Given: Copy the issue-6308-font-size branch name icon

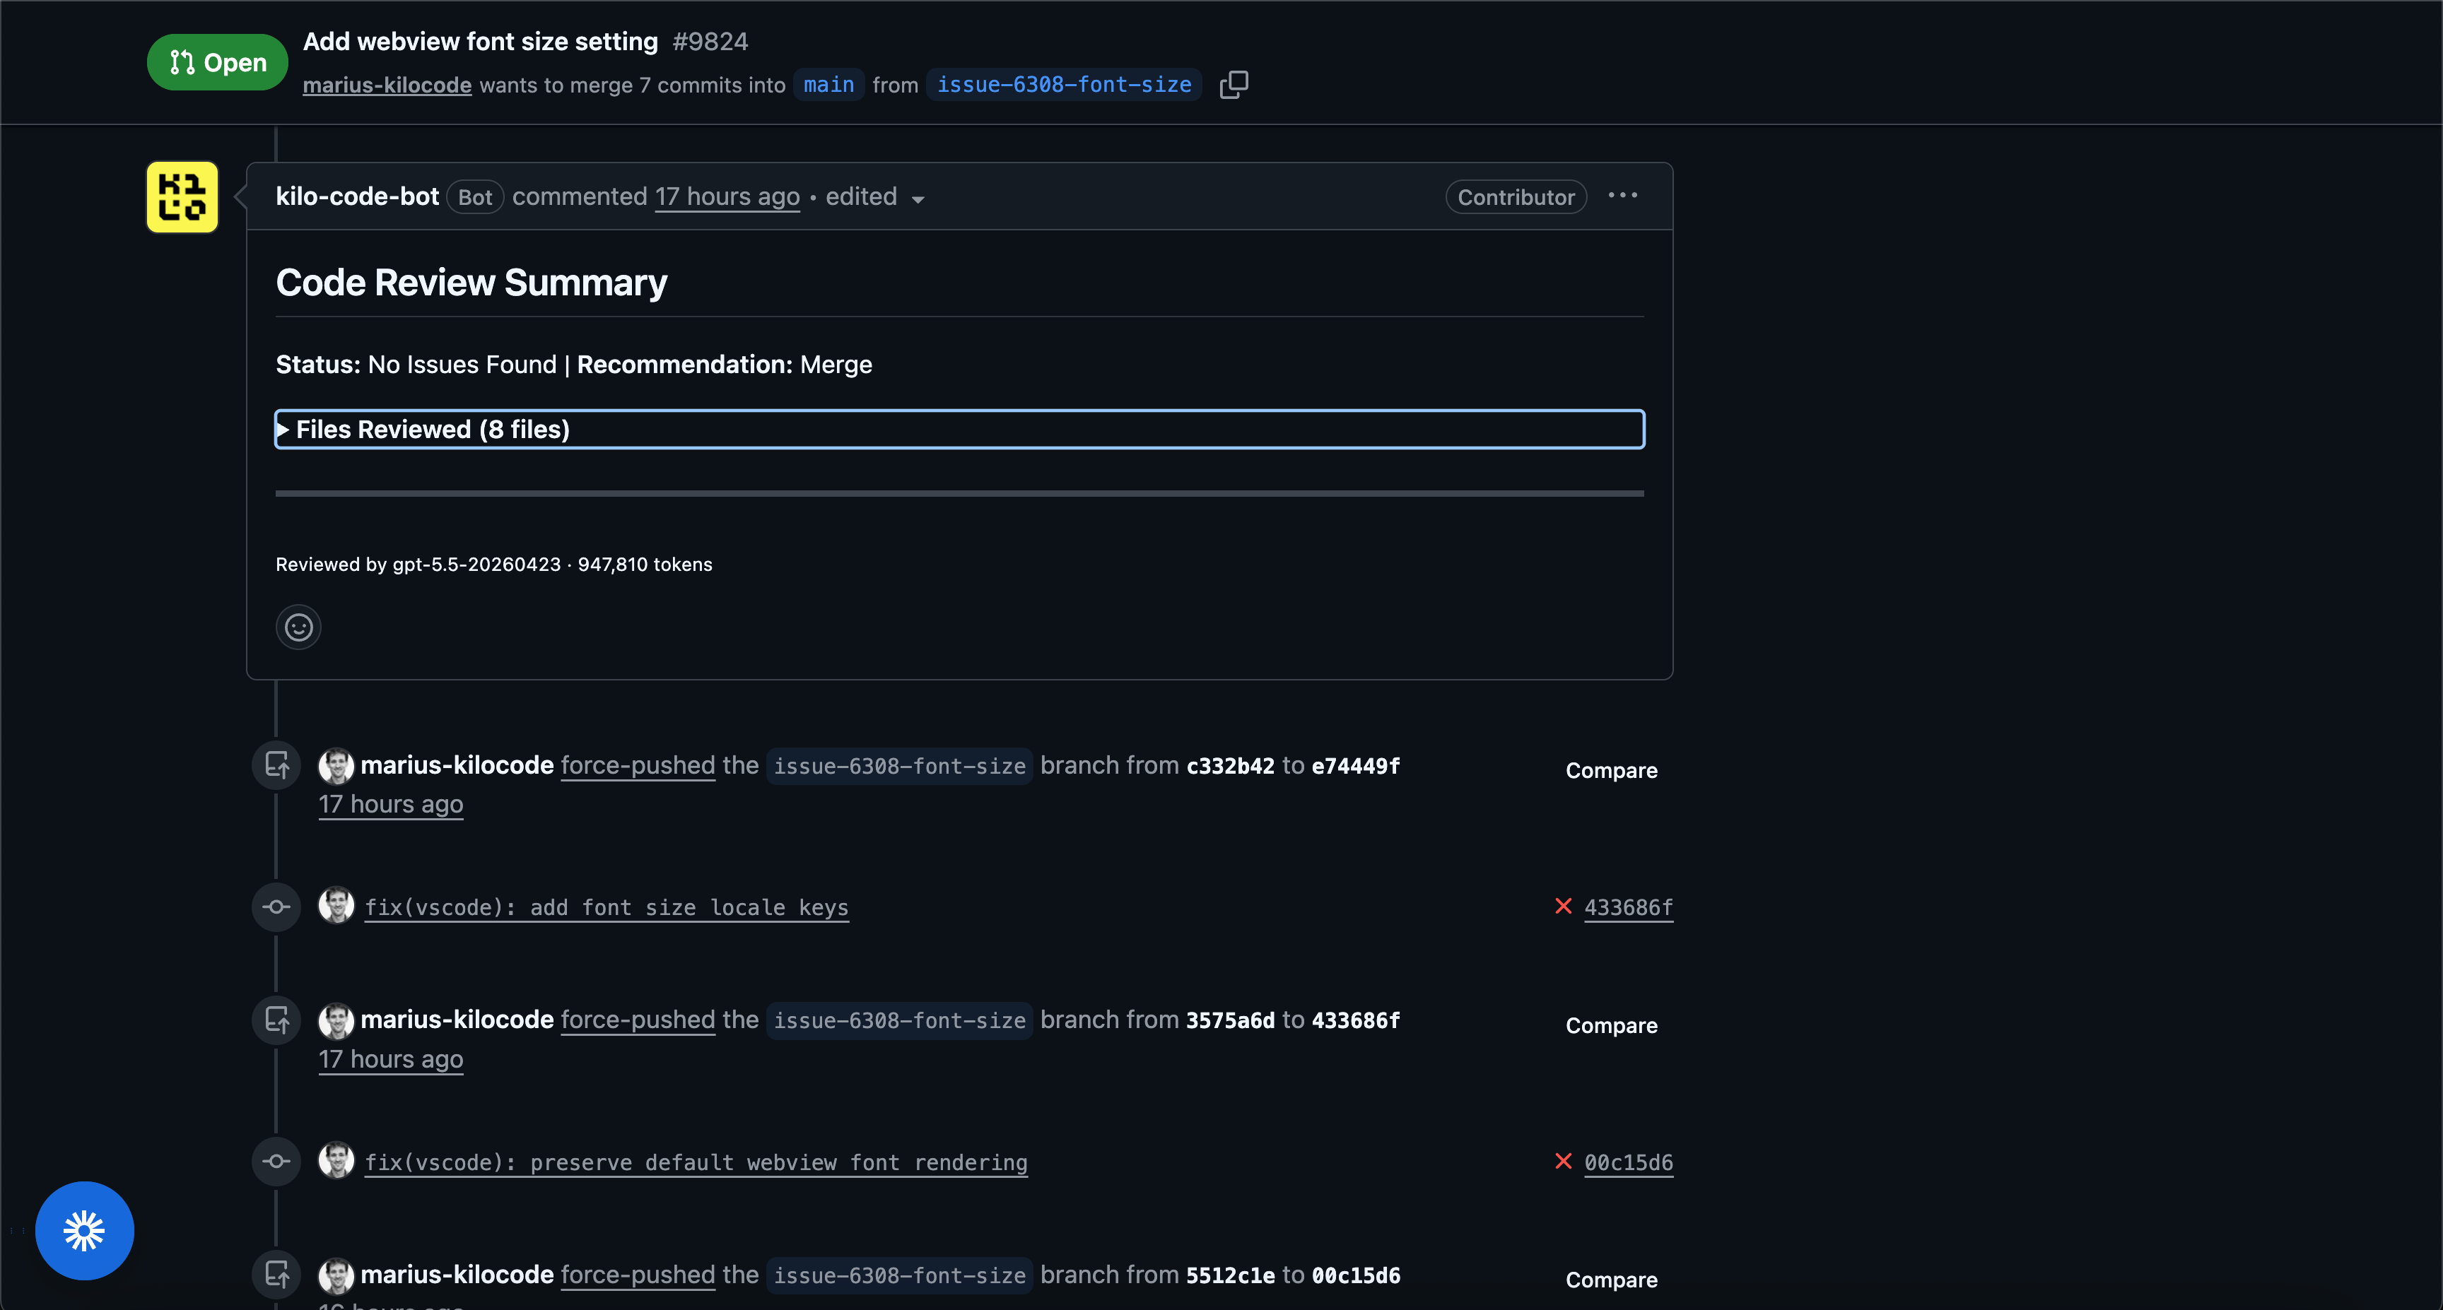Looking at the screenshot, I should (x=1233, y=84).
